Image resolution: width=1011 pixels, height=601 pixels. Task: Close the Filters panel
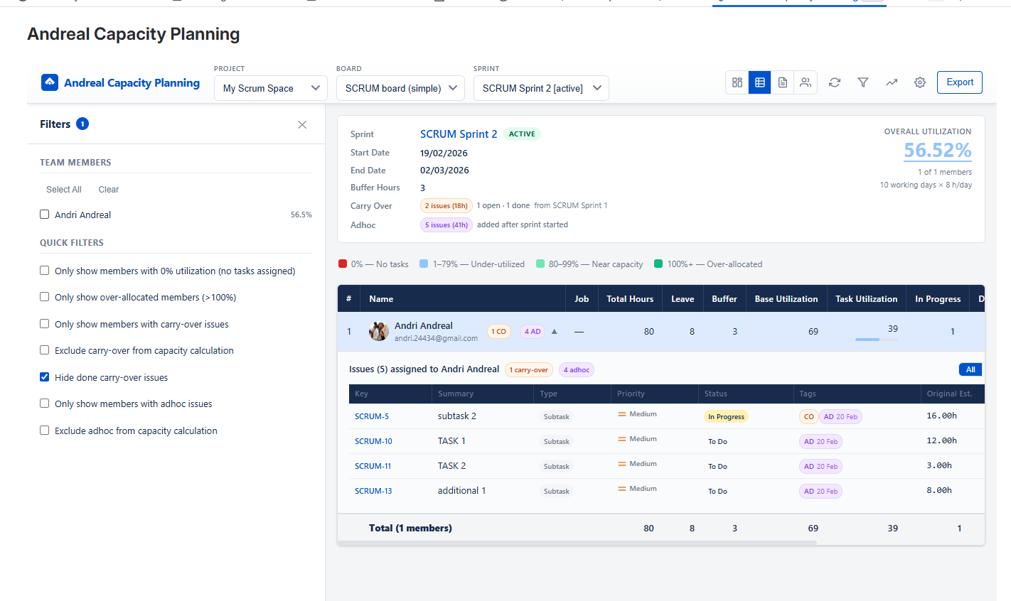pos(301,124)
